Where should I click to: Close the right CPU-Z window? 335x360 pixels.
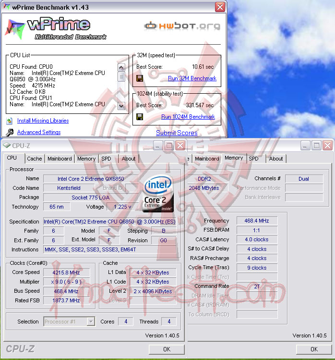[x=328, y=146]
